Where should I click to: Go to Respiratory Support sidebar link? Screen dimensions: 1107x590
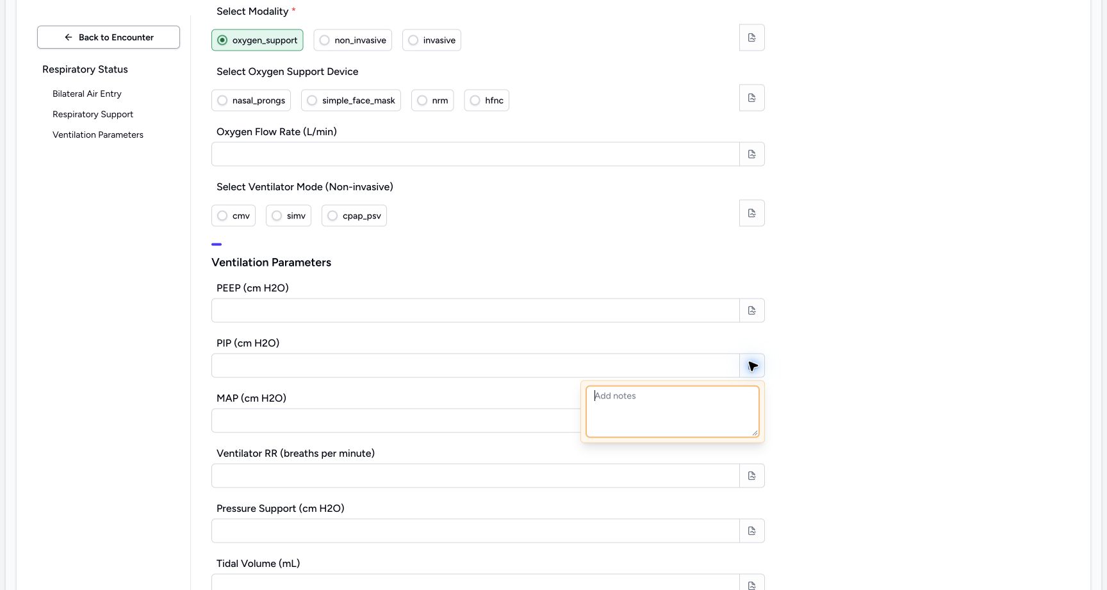pos(93,114)
